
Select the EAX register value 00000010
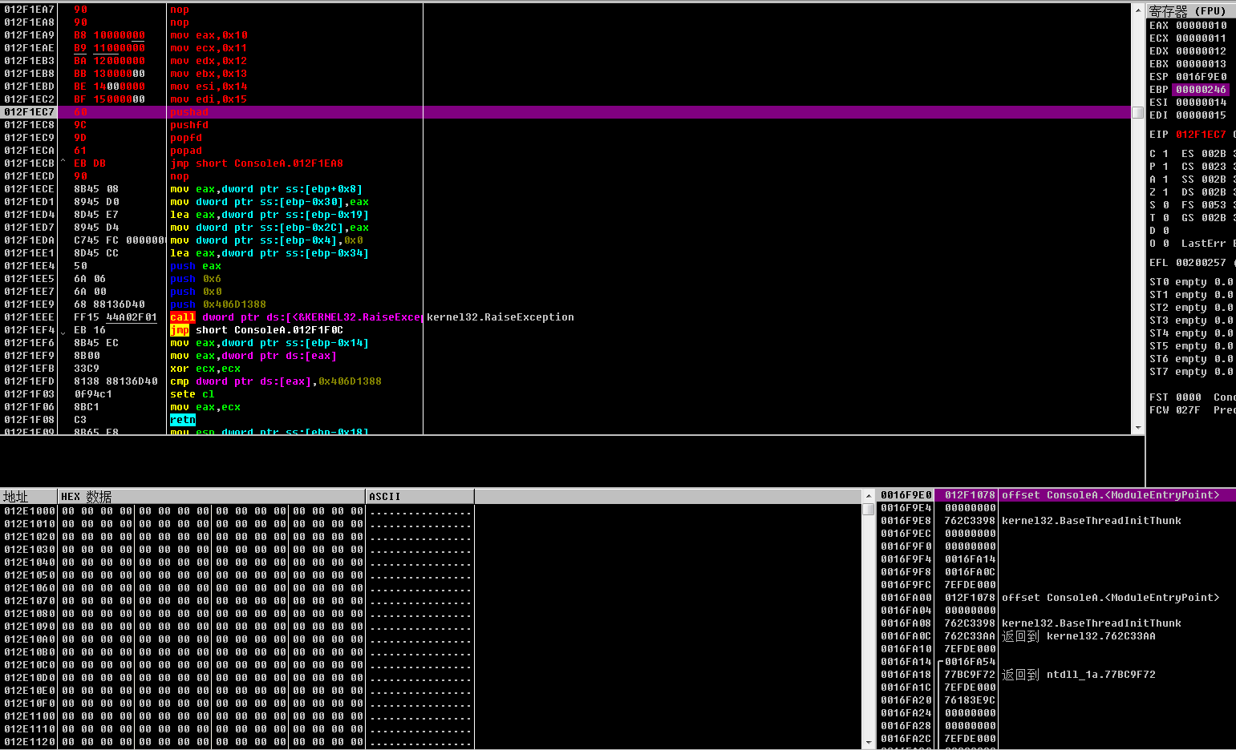(1201, 26)
